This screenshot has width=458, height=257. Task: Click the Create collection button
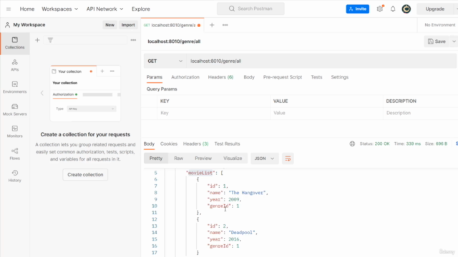[x=85, y=175]
